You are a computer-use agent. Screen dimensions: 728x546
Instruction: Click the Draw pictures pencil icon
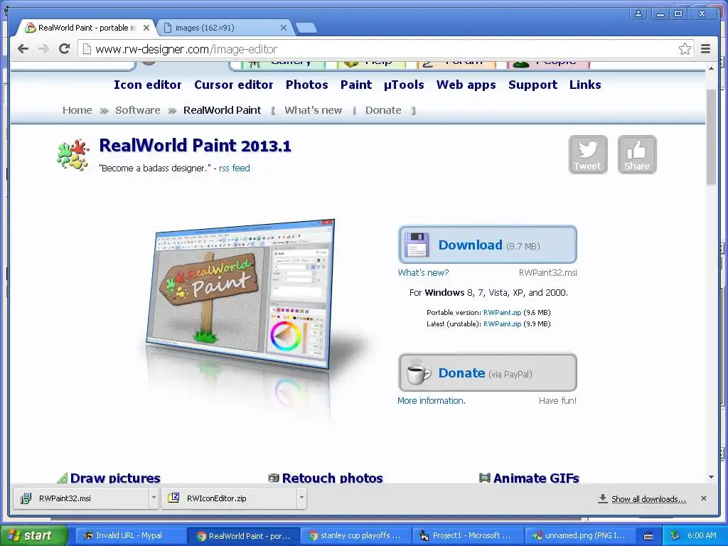[x=63, y=478]
